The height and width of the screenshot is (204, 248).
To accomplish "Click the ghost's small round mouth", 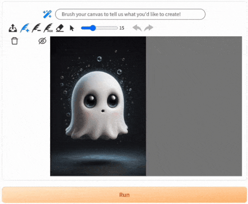I will (x=103, y=111).
